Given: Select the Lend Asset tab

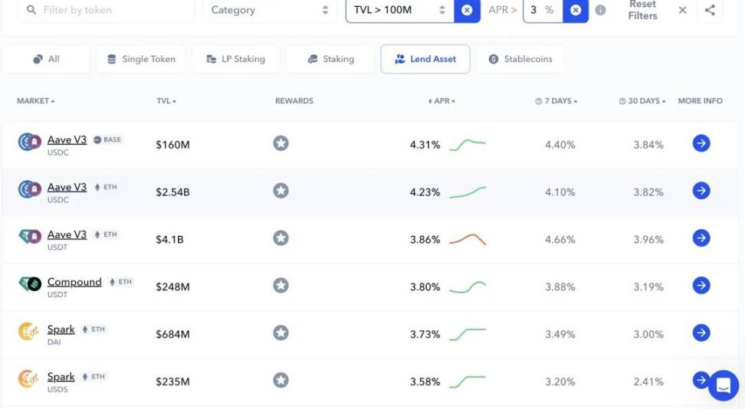Looking at the screenshot, I should pyautogui.click(x=425, y=59).
